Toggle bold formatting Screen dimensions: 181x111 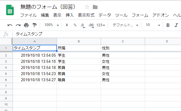tap(168, 25)
